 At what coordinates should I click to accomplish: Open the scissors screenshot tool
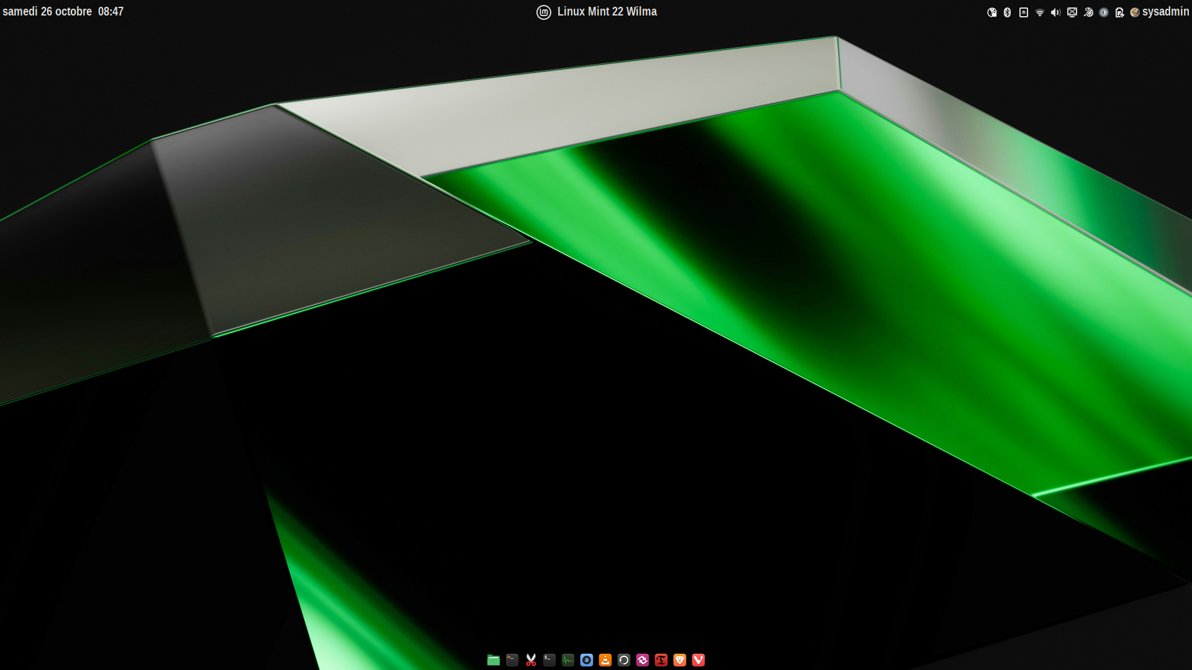click(531, 660)
